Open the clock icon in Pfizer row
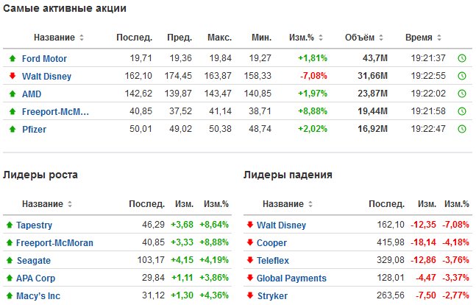This screenshot has height=305, width=476. pos(462,129)
